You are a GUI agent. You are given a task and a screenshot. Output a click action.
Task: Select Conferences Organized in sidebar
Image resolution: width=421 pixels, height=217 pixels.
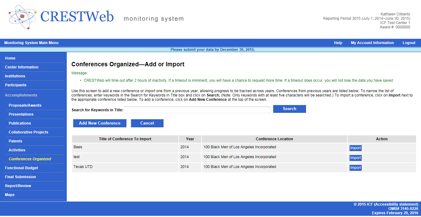pos(30,159)
